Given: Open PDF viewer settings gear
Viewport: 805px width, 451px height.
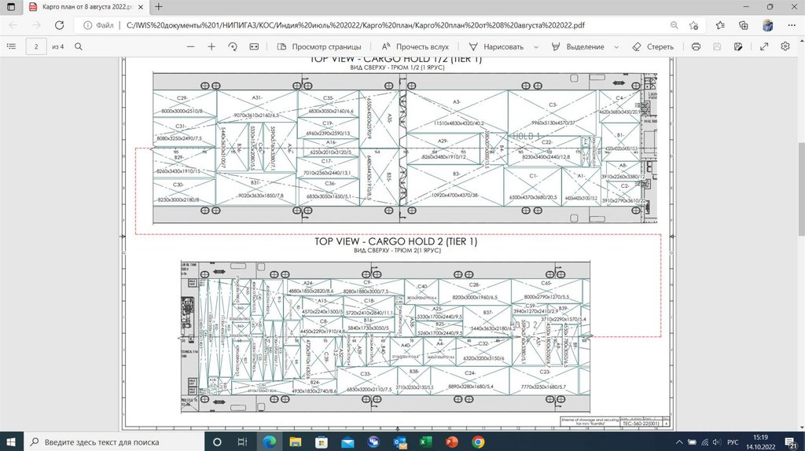Looking at the screenshot, I should coord(785,46).
